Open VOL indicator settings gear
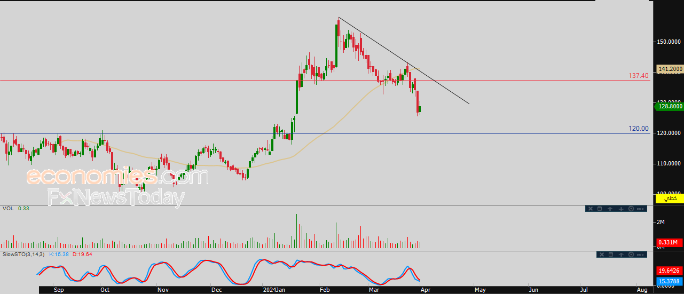Image resolution: width=684 pixels, height=294 pixels. 631,209
